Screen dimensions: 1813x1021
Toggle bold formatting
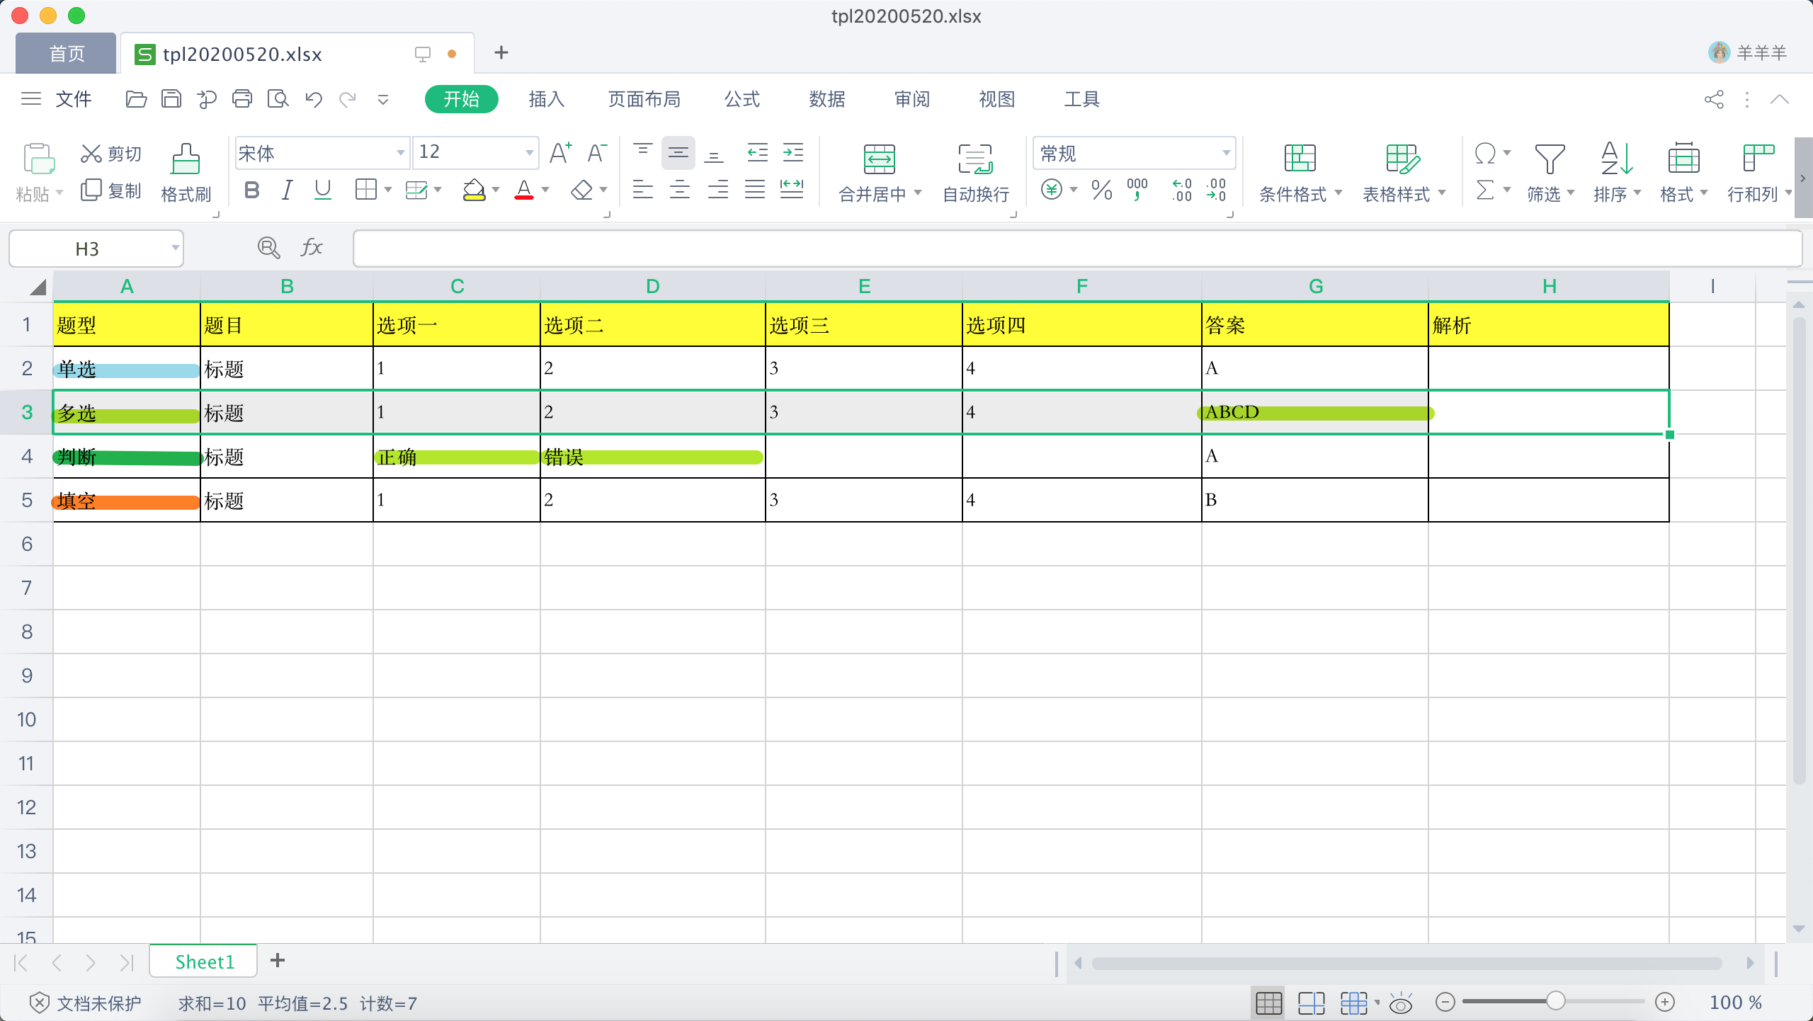251,190
